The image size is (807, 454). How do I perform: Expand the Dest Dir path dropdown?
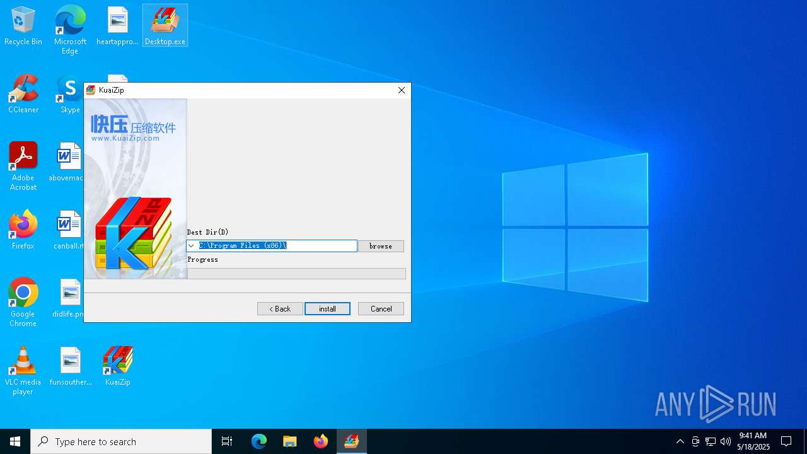coord(191,246)
